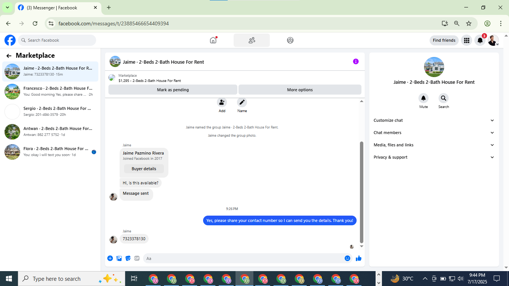Click Mark as pending button
Viewport: 509px width, 286px height.
coord(173,90)
